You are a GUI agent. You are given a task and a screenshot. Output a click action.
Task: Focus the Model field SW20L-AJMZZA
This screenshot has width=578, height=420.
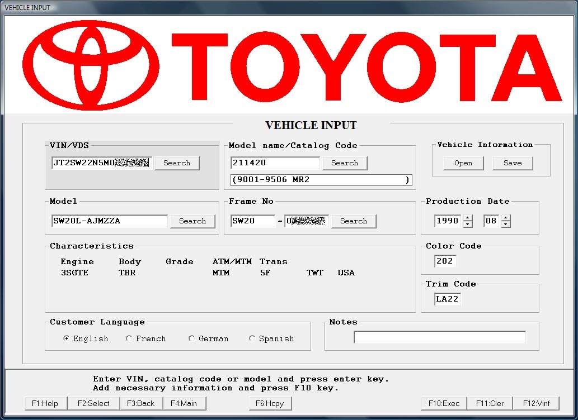tap(110, 221)
